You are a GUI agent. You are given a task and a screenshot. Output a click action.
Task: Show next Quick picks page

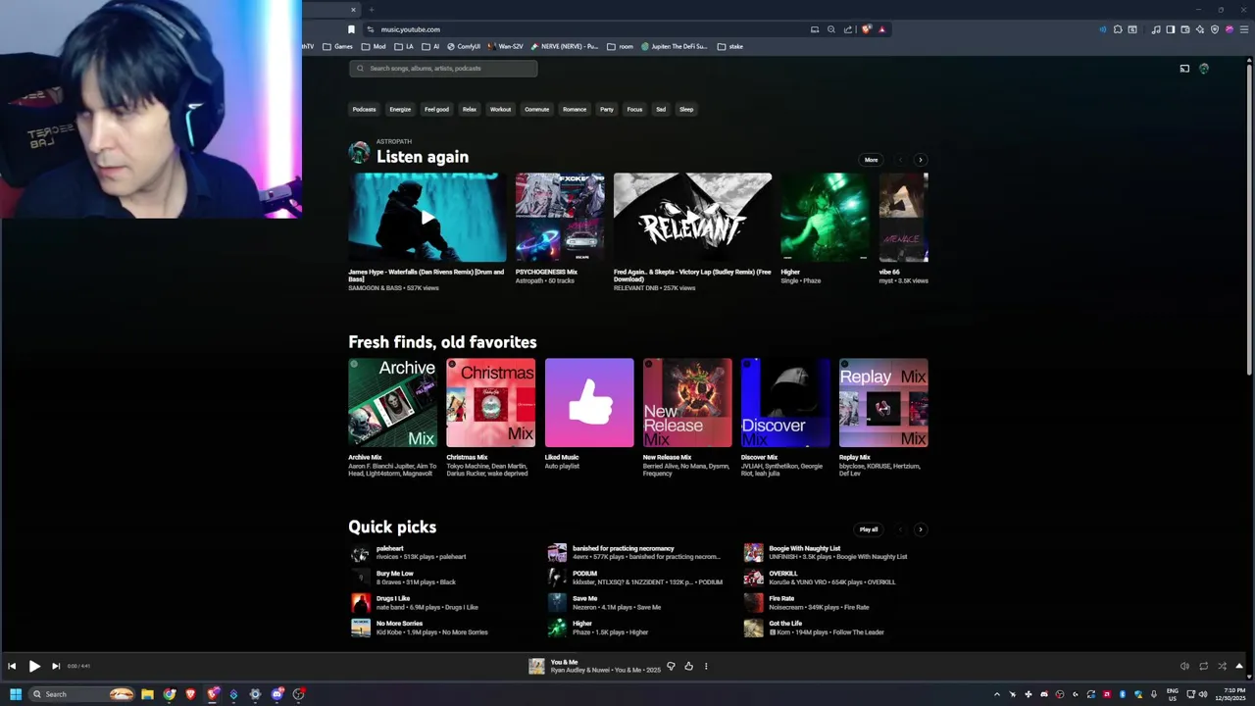[920, 529]
